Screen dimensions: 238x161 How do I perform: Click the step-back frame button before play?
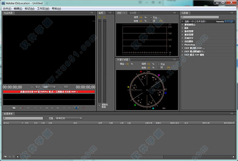[x=47, y=108]
